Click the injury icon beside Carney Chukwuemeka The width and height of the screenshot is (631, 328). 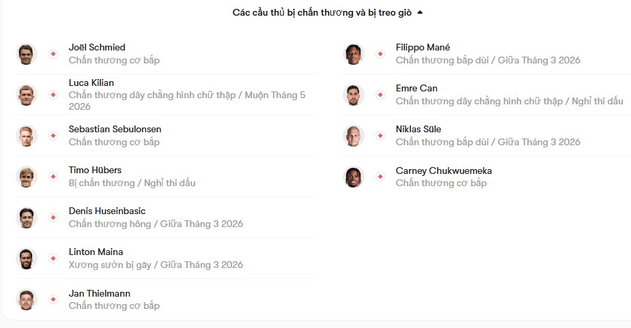pyautogui.click(x=380, y=177)
